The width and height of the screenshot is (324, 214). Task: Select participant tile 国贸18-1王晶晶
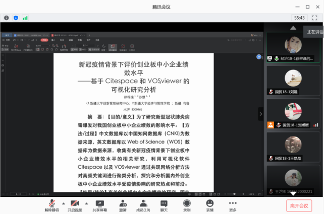pos(293,147)
